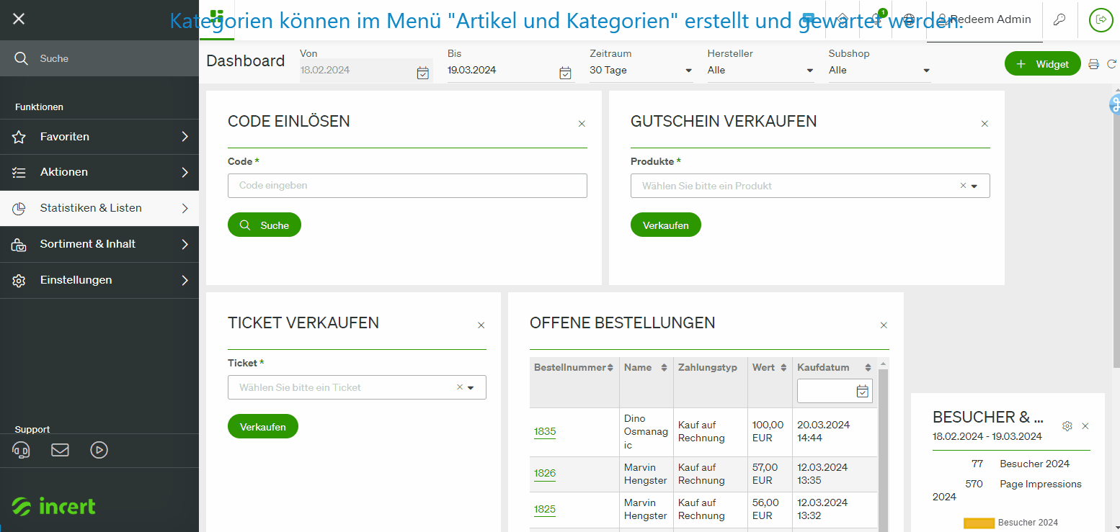This screenshot has width=1120, height=532.
Task: Open order number 1835 link
Action: 545,431
